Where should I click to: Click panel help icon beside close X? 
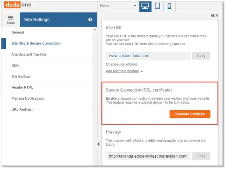click(x=213, y=16)
